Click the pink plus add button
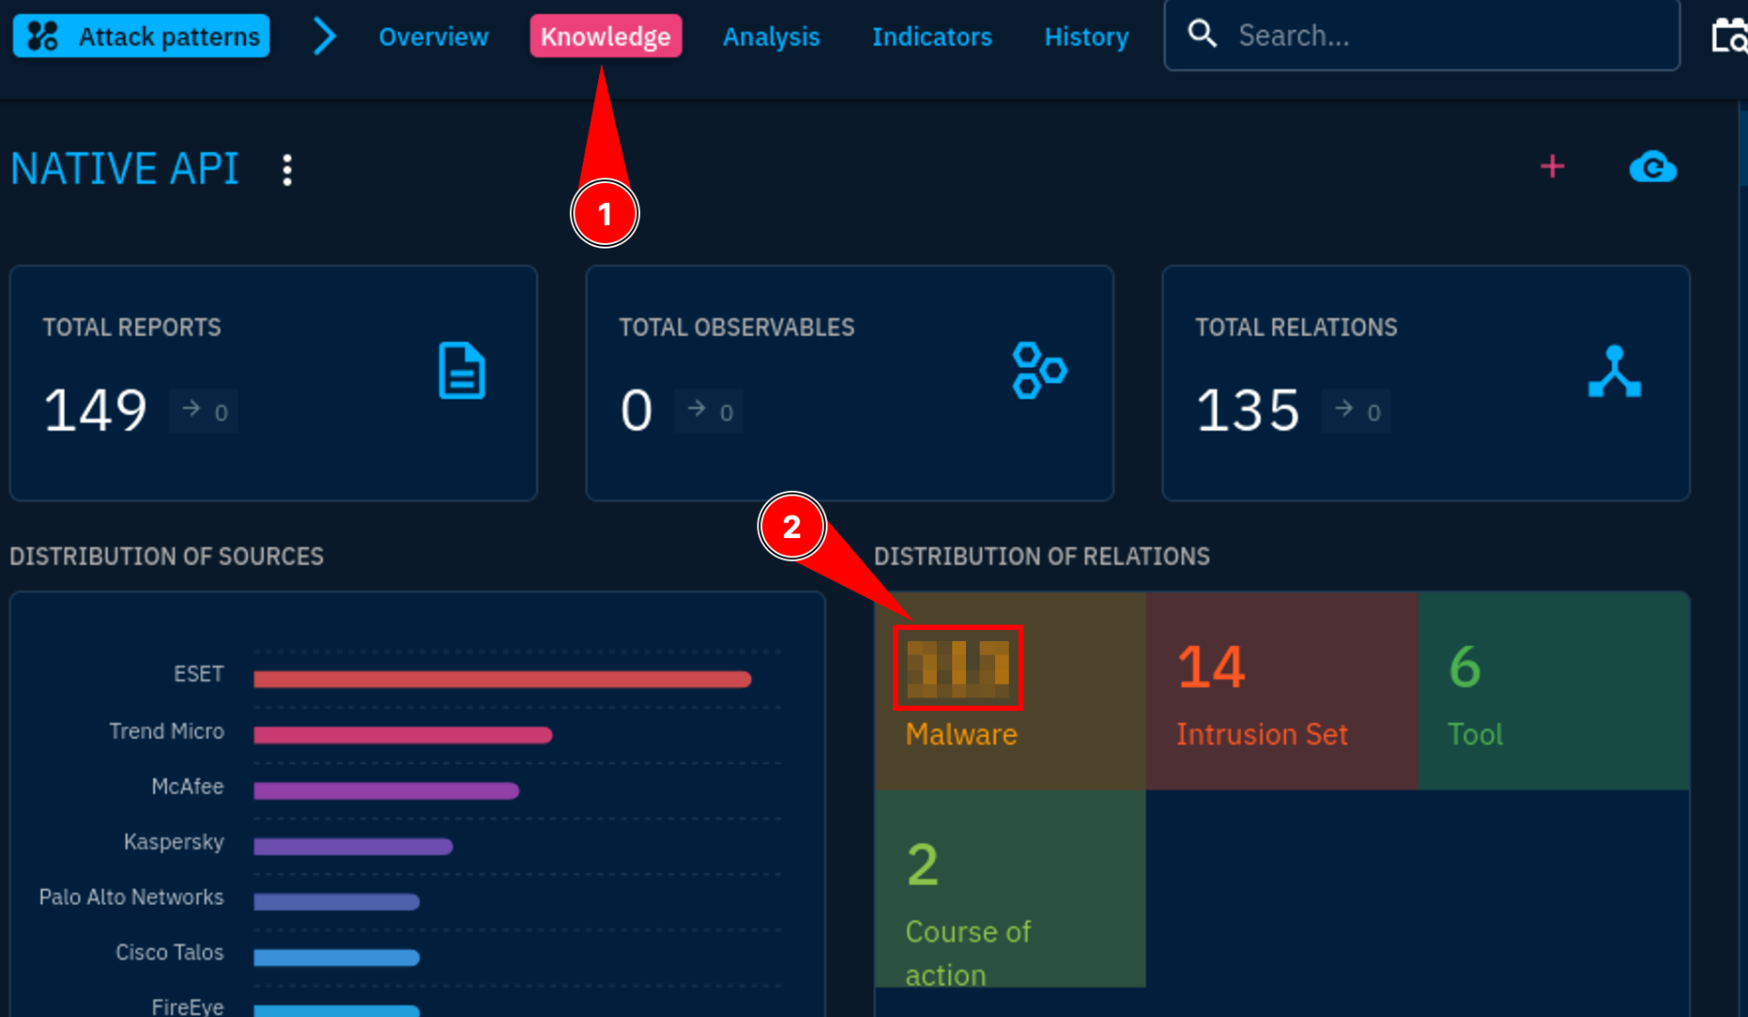This screenshot has width=1748, height=1017. click(1552, 167)
